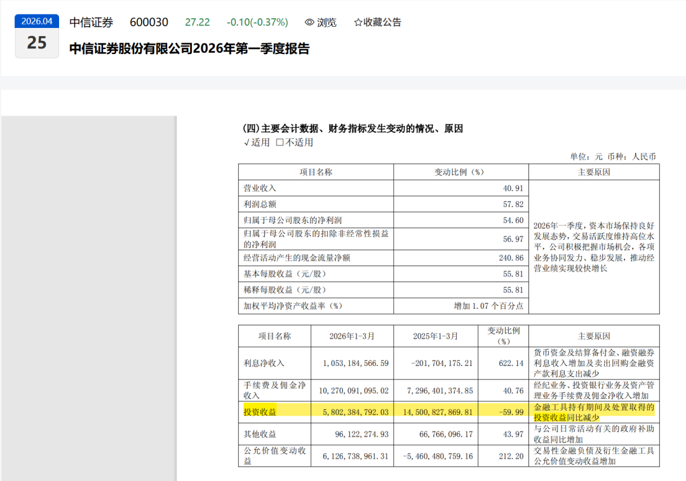Screen dimensions: 686x481
Task: Click the change ratio -59.99
Action: point(511,412)
